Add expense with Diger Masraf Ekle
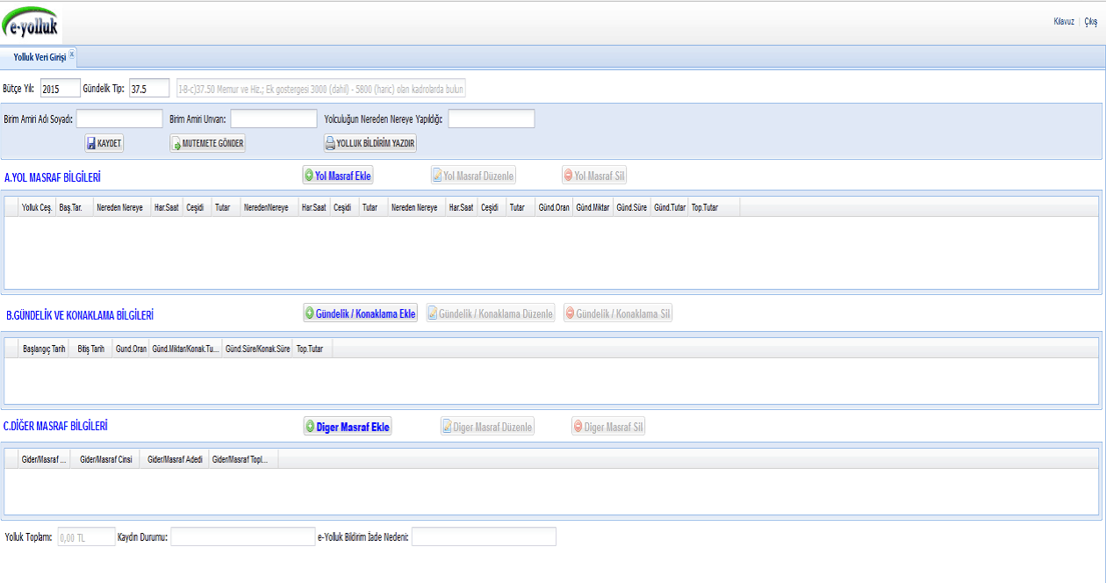1106x583 pixels. coord(348,427)
